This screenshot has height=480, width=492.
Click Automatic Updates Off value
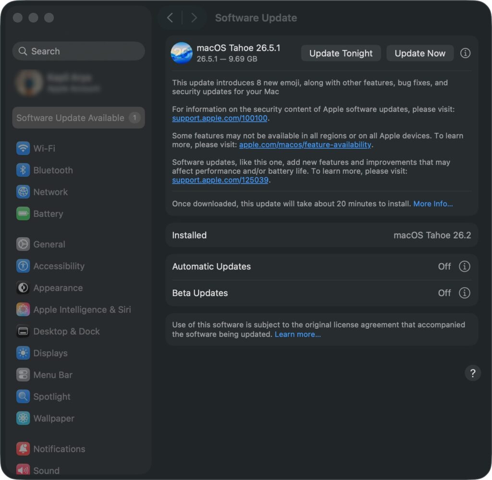point(444,266)
